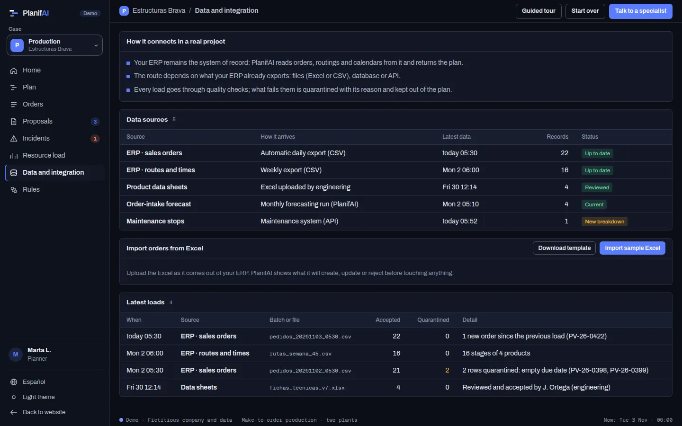Click the Incidents badge showing 1

coord(95,139)
